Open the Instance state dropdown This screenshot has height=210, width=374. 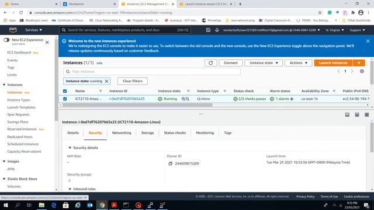[x=264, y=63]
